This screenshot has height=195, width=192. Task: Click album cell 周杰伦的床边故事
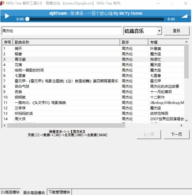tap(165, 86)
